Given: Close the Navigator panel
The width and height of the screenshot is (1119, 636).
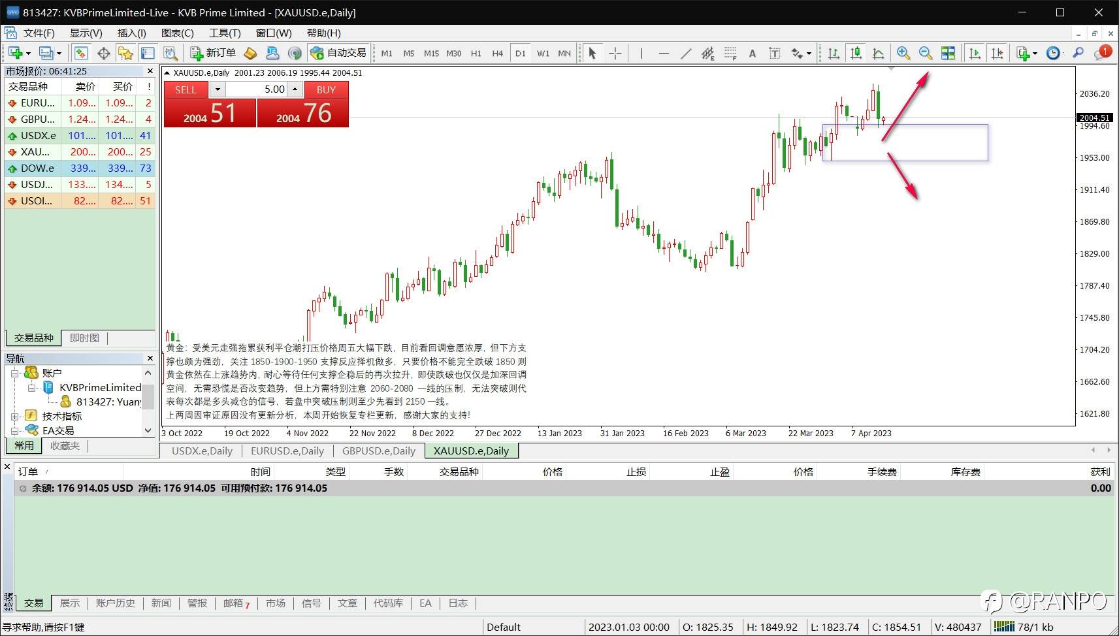Looking at the screenshot, I should (150, 358).
